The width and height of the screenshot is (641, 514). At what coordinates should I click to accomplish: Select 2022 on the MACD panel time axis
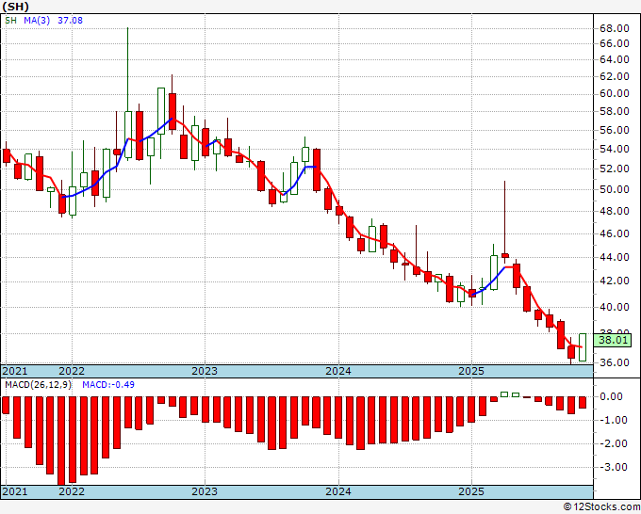coord(72,491)
